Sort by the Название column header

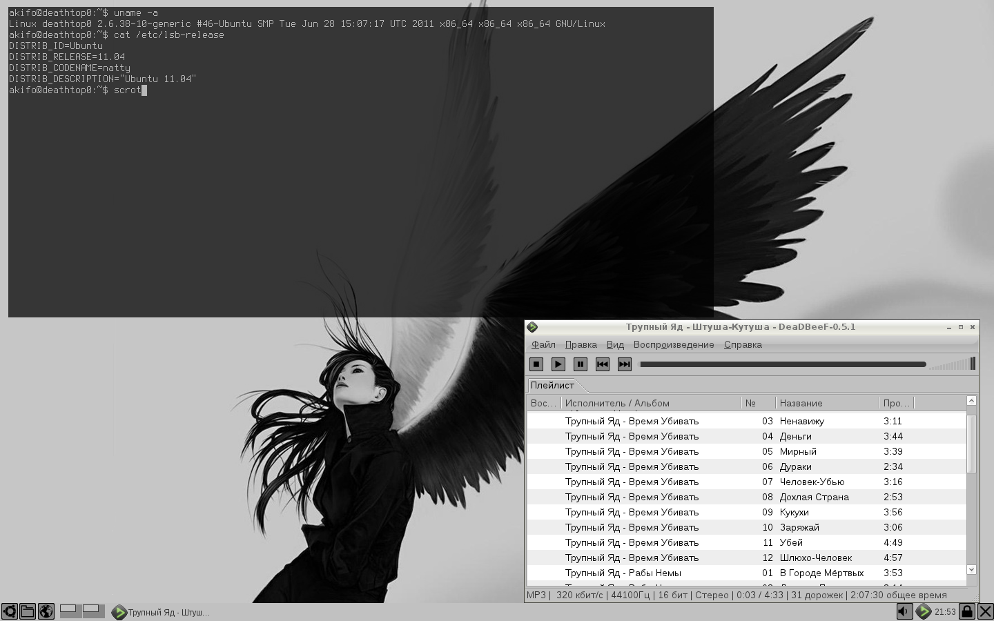point(827,403)
